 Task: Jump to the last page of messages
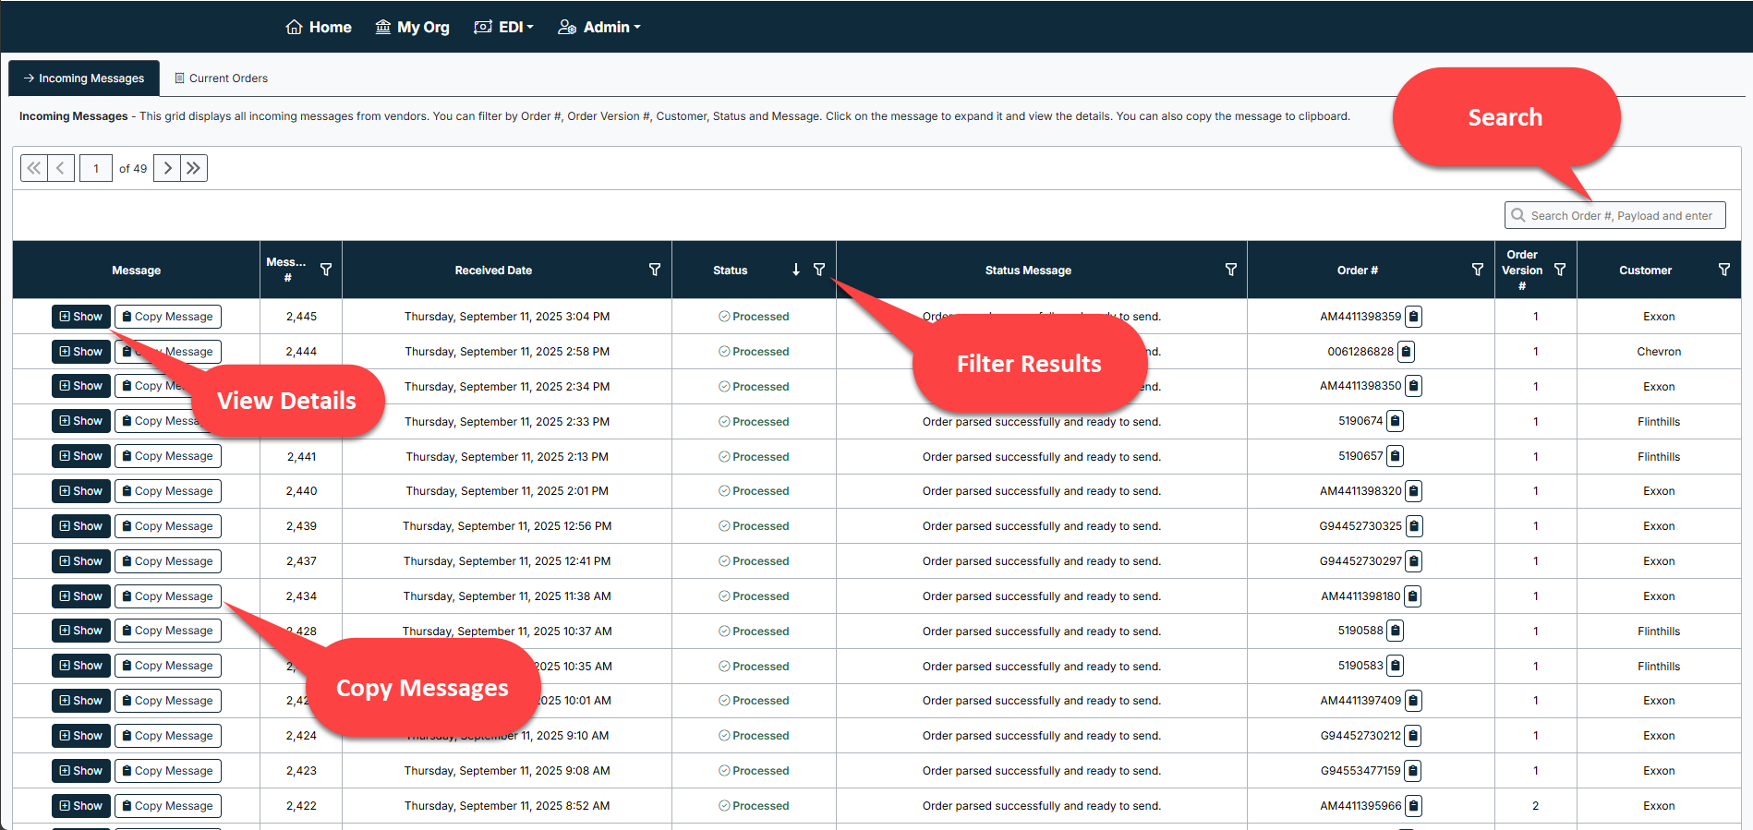(x=194, y=168)
